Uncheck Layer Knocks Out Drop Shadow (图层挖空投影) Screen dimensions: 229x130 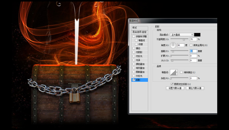172,84
